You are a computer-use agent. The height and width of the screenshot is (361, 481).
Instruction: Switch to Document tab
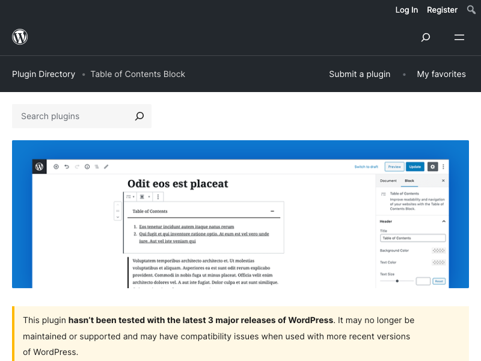coord(388,181)
